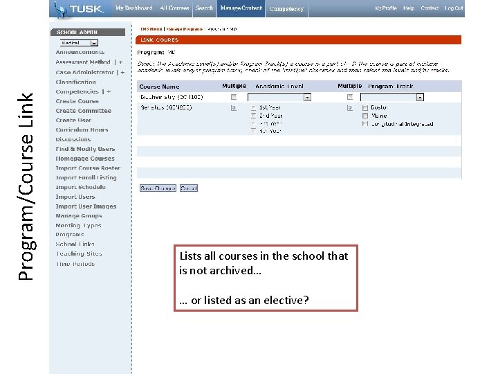498x374 pixels.
Task: Click the Biochemistry course name
Action: [172, 97]
